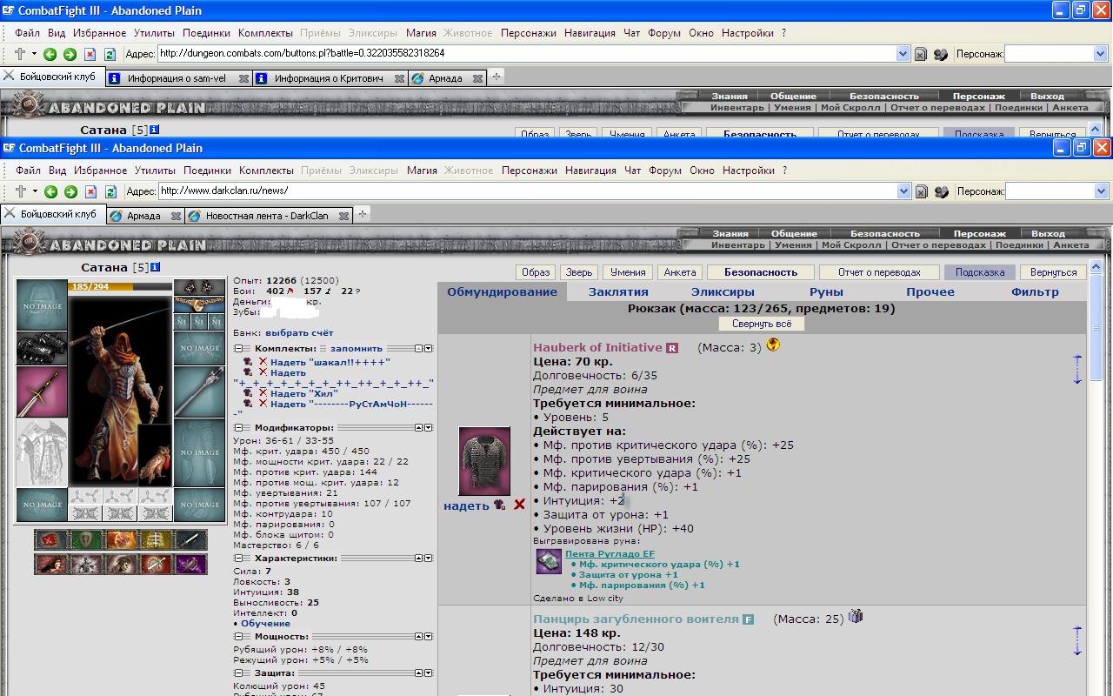Close the Новостная лента - DarkClan tab
The width and height of the screenshot is (1113, 696).
pyautogui.click(x=343, y=216)
